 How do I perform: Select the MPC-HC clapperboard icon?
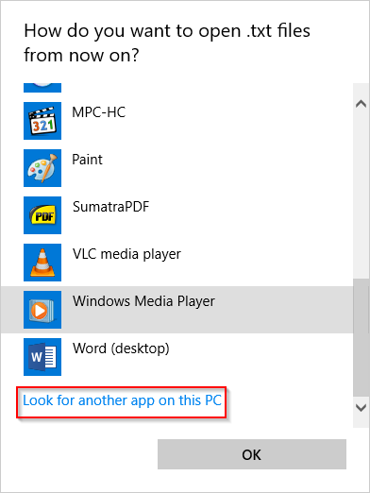42,121
